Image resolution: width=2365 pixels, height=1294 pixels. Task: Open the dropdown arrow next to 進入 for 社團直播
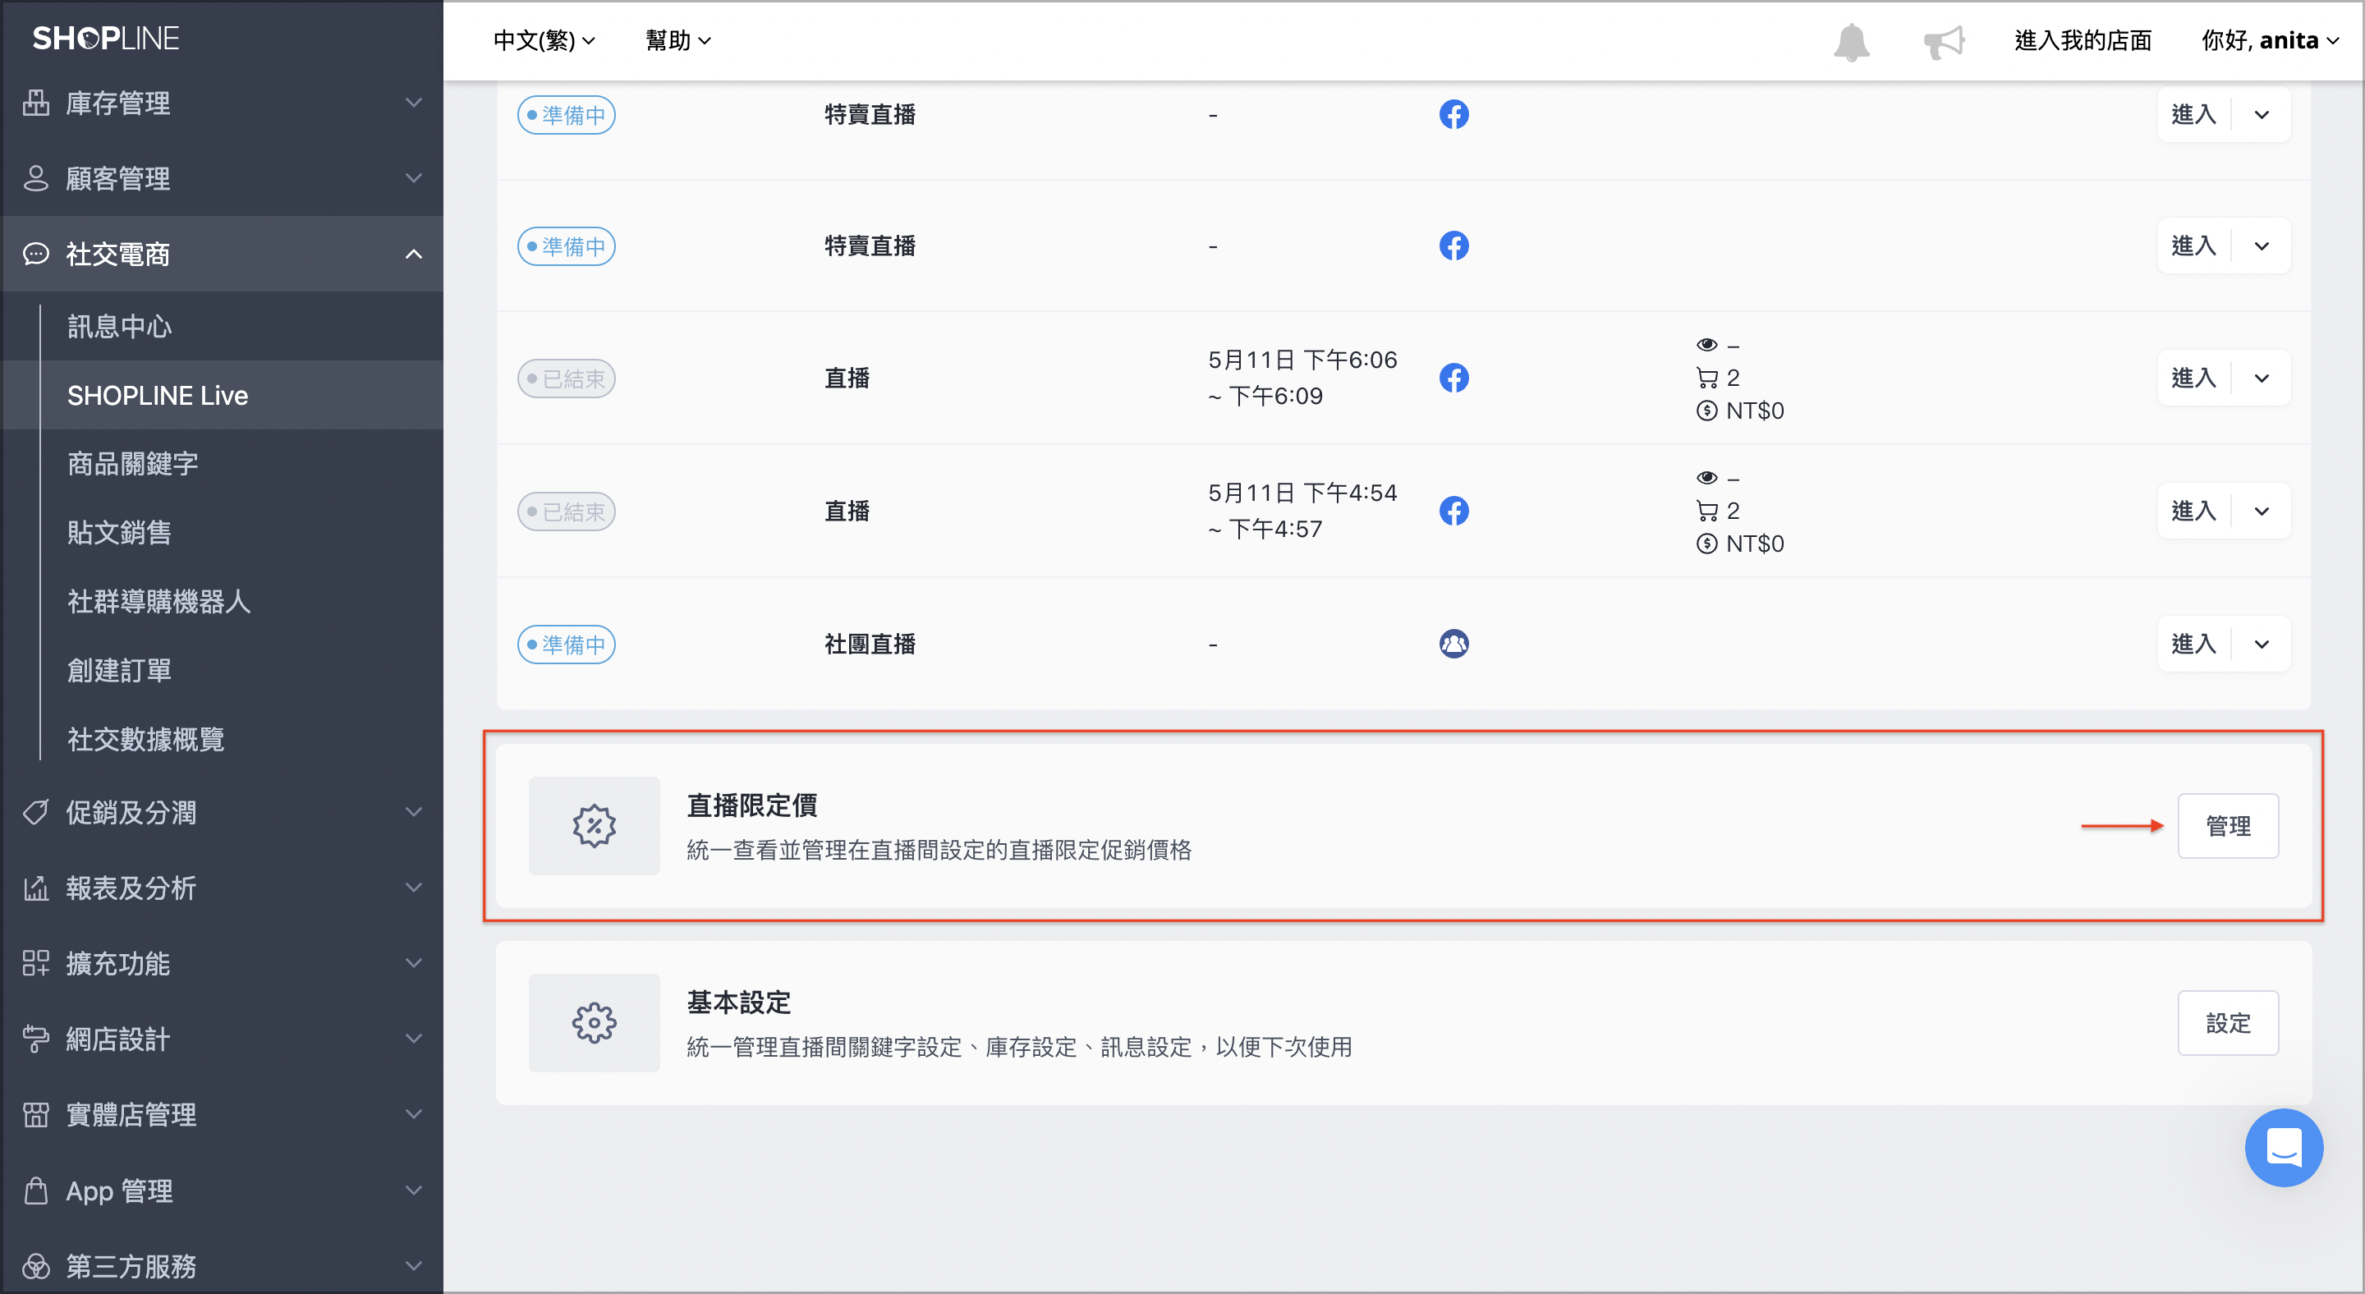point(2262,645)
